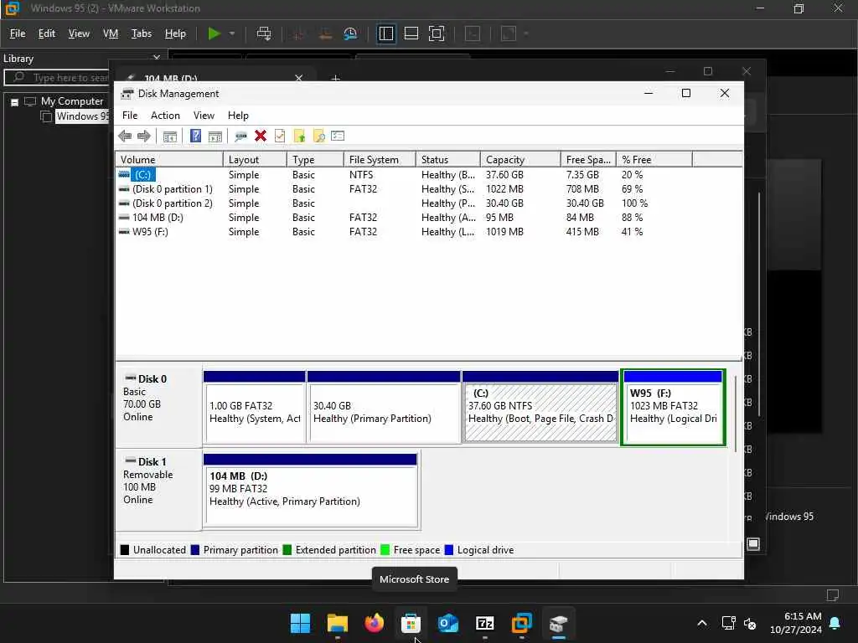This screenshot has width=858, height=643.
Task: Click the Library search input field
Action: (57, 78)
